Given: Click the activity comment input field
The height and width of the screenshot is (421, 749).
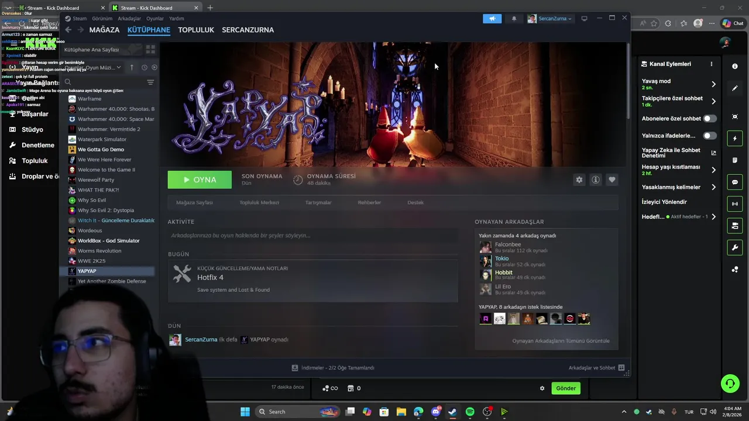Looking at the screenshot, I should pyautogui.click(x=313, y=236).
